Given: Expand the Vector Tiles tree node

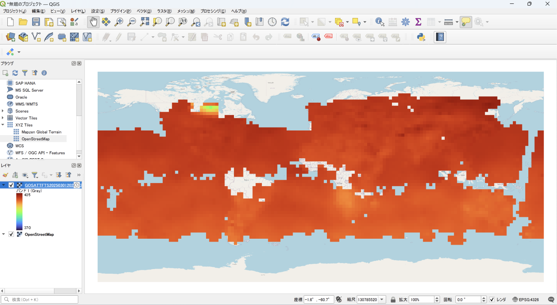Looking at the screenshot, I should [x=3, y=118].
